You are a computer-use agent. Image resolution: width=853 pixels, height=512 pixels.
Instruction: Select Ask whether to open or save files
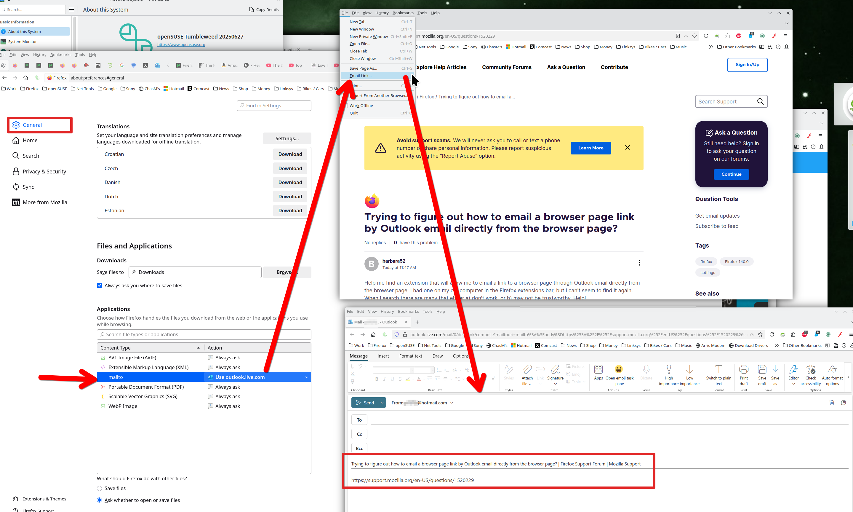[99, 500]
